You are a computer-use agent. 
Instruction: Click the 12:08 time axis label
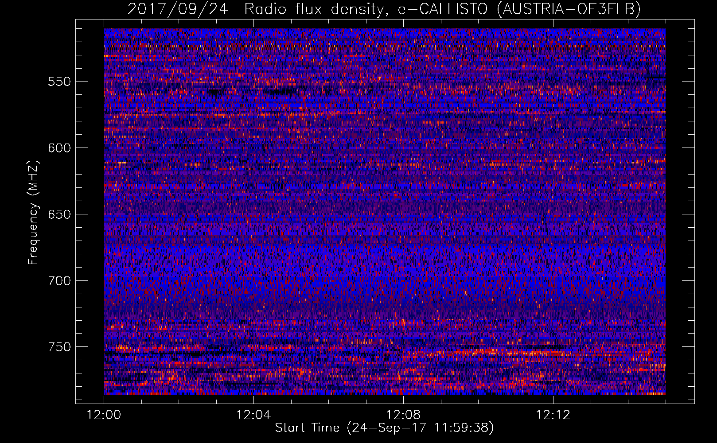403,415
